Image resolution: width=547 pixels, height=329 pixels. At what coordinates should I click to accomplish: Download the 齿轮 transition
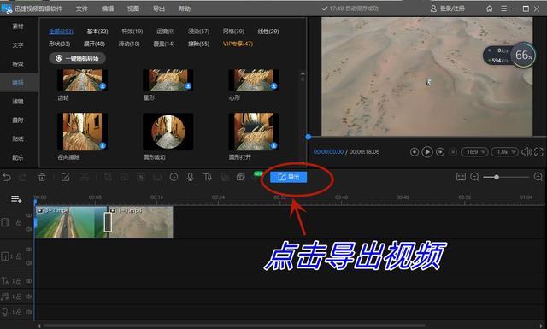pos(103,85)
